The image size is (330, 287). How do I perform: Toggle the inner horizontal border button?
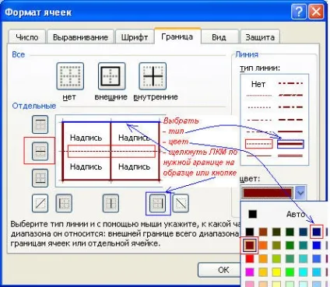[40, 151]
